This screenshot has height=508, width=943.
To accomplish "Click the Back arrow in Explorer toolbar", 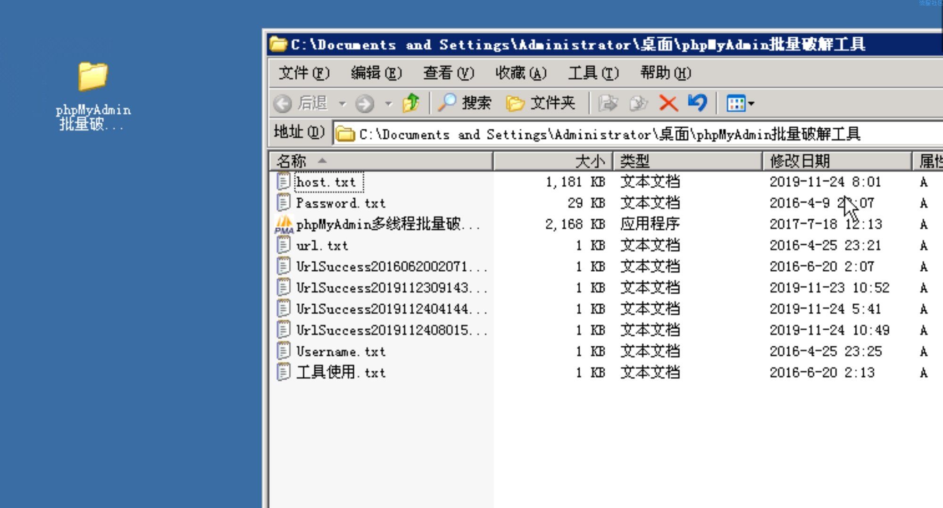I will [x=283, y=103].
